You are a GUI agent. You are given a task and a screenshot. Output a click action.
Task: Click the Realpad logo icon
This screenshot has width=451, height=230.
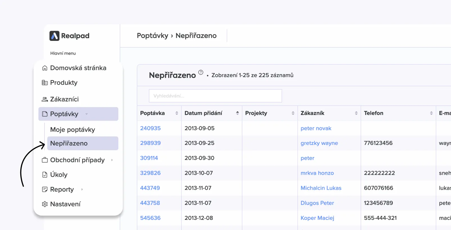click(54, 36)
